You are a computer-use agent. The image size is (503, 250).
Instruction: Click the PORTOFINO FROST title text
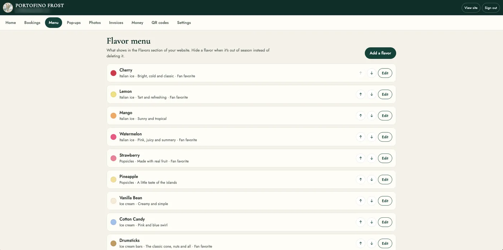[40, 5]
